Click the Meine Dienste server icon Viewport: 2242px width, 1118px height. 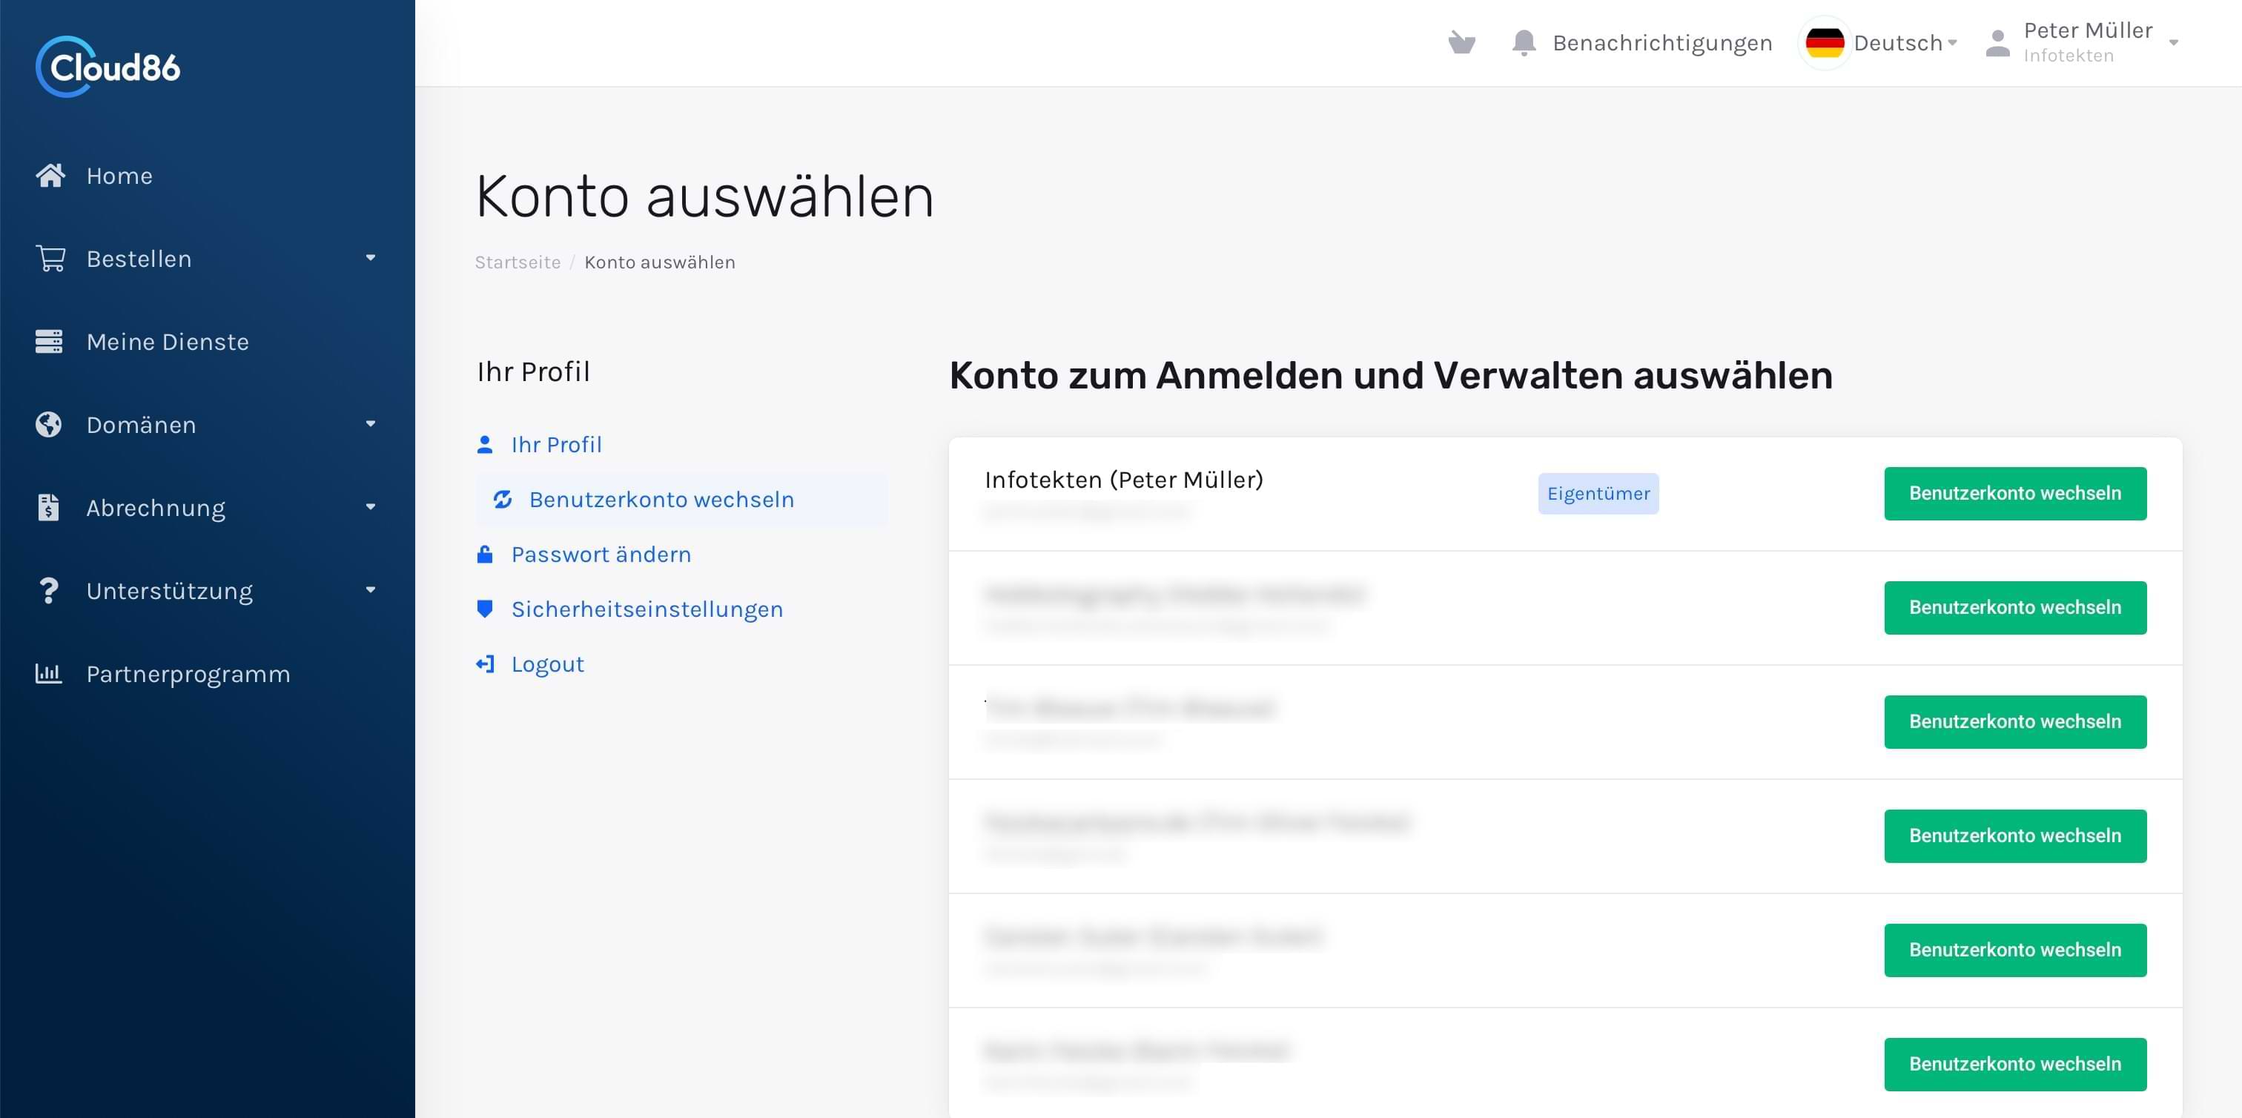tap(49, 342)
